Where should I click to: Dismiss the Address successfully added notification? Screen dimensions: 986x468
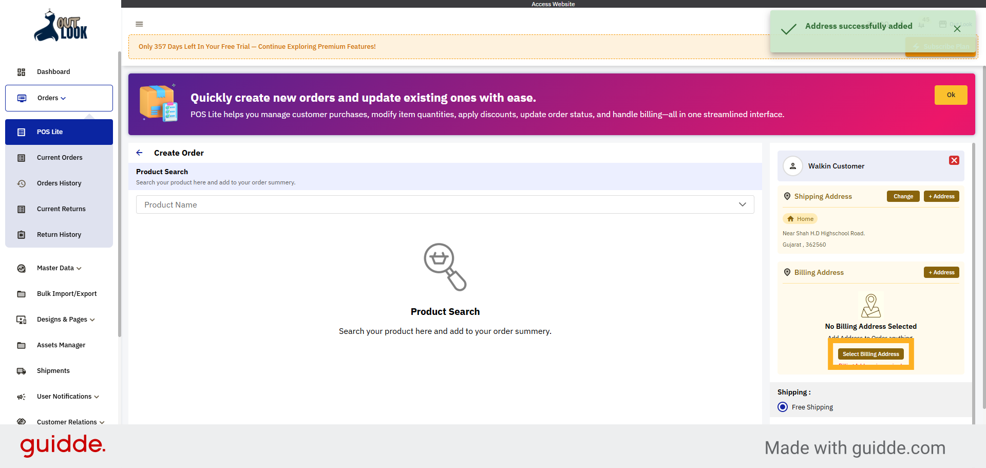pos(957,29)
